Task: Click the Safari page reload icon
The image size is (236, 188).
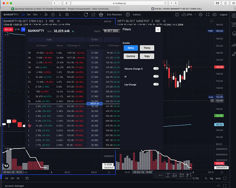Action: (166, 3)
